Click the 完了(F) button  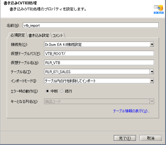[x=125, y=138]
